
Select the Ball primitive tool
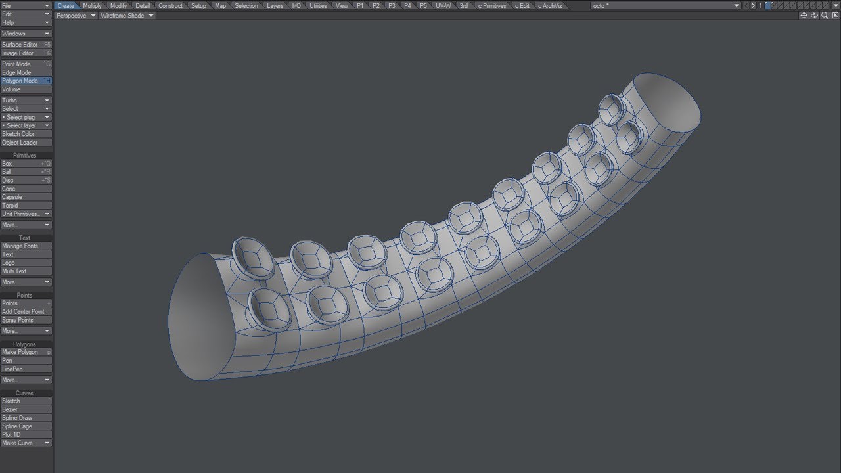pos(26,172)
